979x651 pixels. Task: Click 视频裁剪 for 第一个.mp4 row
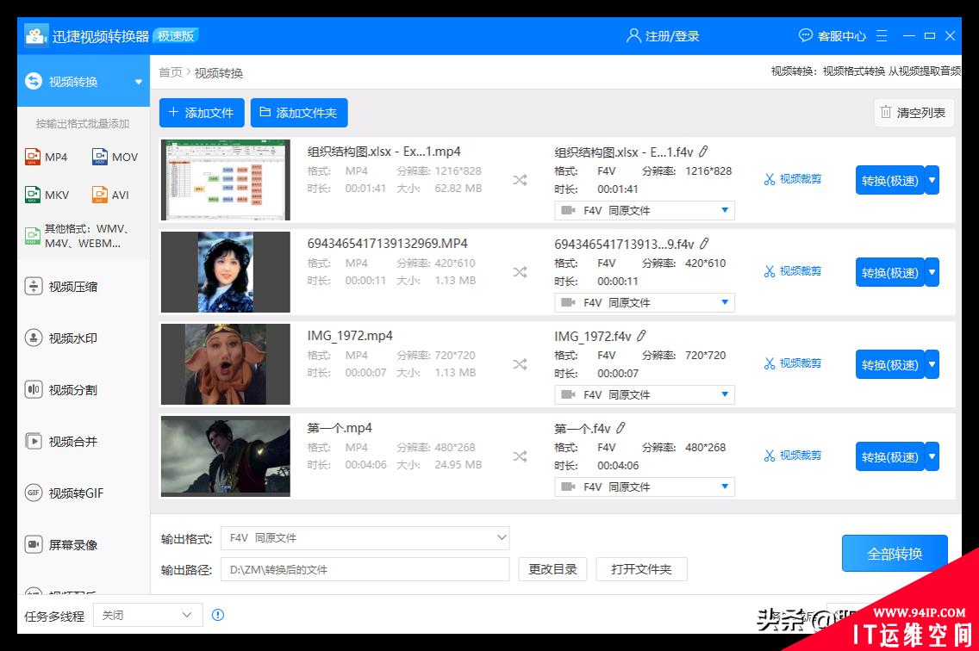pyautogui.click(x=793, y=456)
